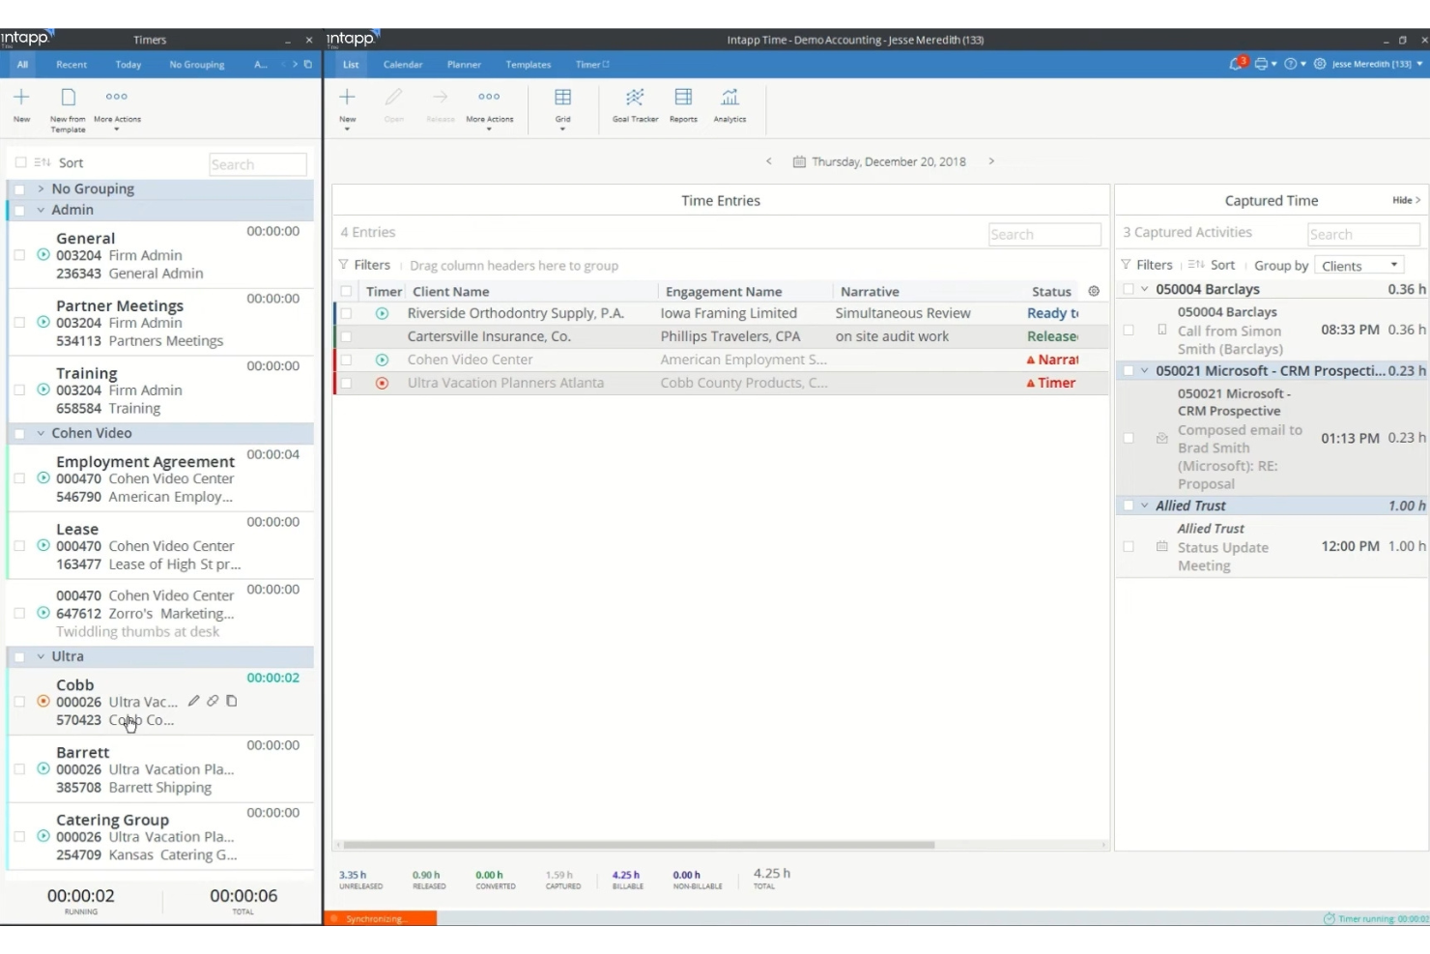
Task: Stop the running Cobb timer
Action: click(43, 702)
